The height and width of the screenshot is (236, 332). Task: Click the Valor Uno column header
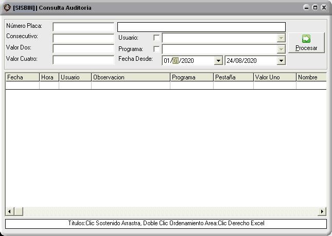[x=274, y=77]
